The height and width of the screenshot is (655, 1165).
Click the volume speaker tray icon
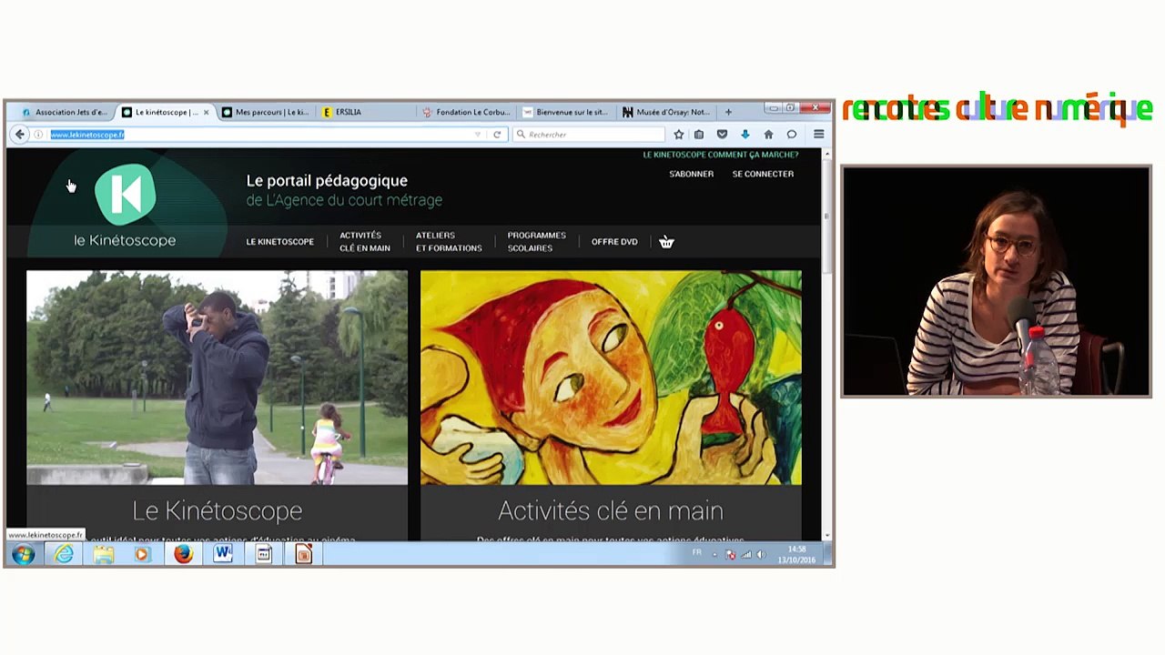coord(761,554)
